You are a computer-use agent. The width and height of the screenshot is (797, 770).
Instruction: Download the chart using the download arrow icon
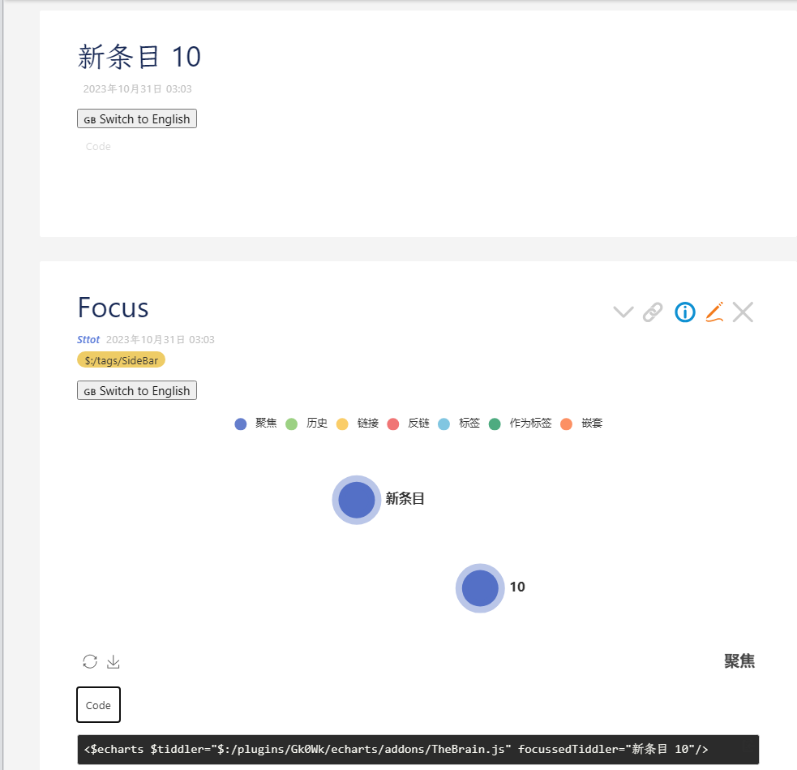[x=113, y=661]
